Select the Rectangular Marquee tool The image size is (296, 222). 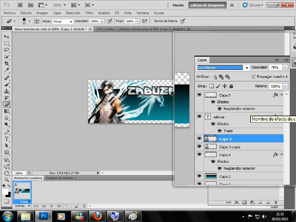(x=7, y=43)
